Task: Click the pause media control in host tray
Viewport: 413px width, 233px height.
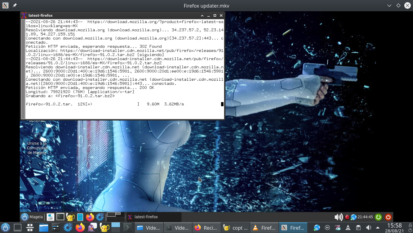Action: [x=327, y=228]
